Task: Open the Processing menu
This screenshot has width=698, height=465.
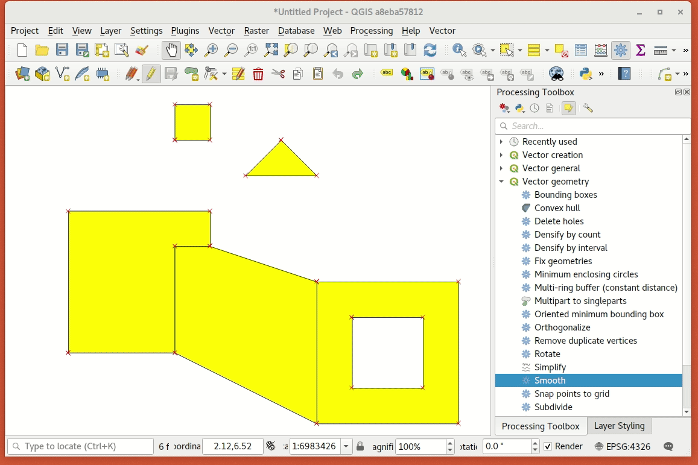Action: pos(371,31)
